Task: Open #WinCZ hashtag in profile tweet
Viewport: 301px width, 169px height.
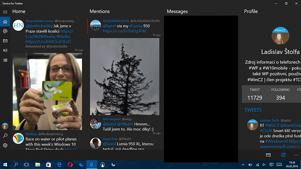Action: [x=272, y=125]
